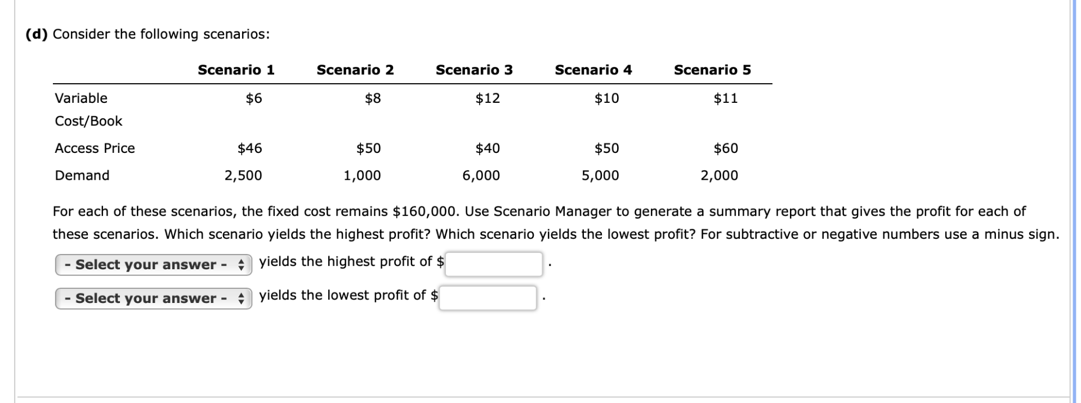Select the Scenario 5 column header

(x=712, y=70)
